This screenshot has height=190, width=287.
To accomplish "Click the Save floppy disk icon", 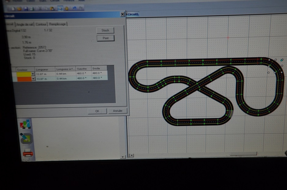I will (x=26, y=9).
